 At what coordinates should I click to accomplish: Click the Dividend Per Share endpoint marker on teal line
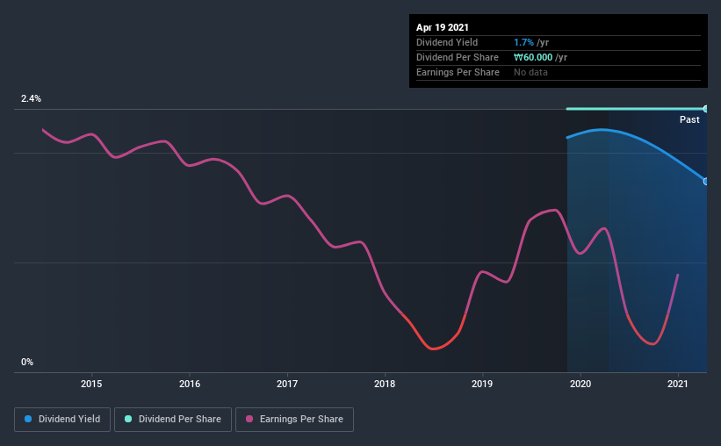706,109
